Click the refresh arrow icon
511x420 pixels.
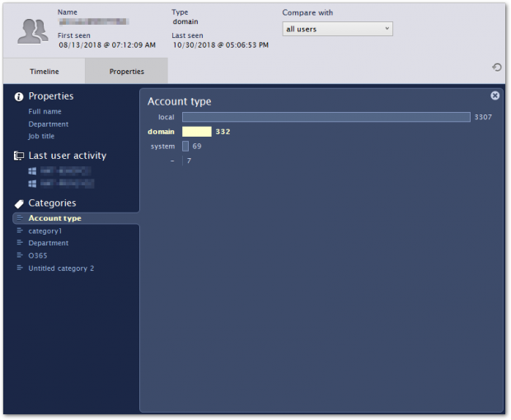click(496, 68)
